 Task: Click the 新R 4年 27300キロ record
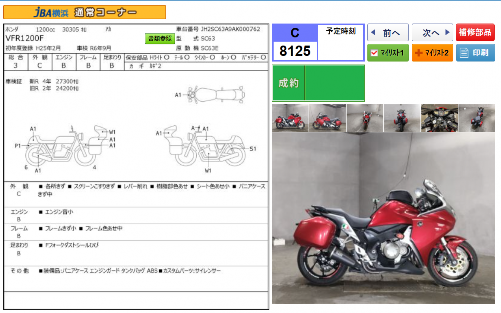pyautogui.click(x=54, y=82)
